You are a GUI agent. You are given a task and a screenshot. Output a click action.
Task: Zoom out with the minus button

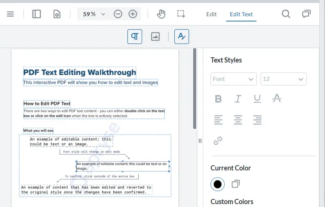pos(118,14)
